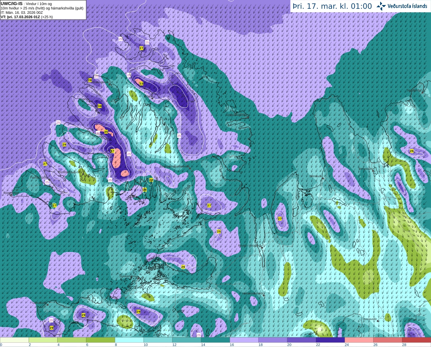Click the yellow 33 gust marker

pyautogui.click(x=141, y=83)
